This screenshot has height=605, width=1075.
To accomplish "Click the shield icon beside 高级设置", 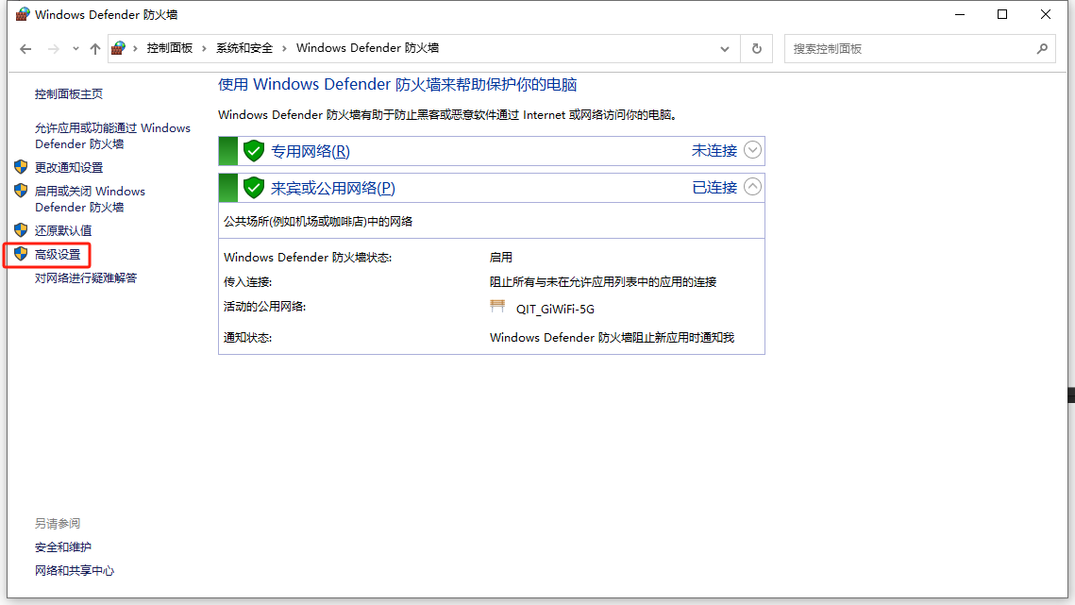I will click(x=21, y=254).
